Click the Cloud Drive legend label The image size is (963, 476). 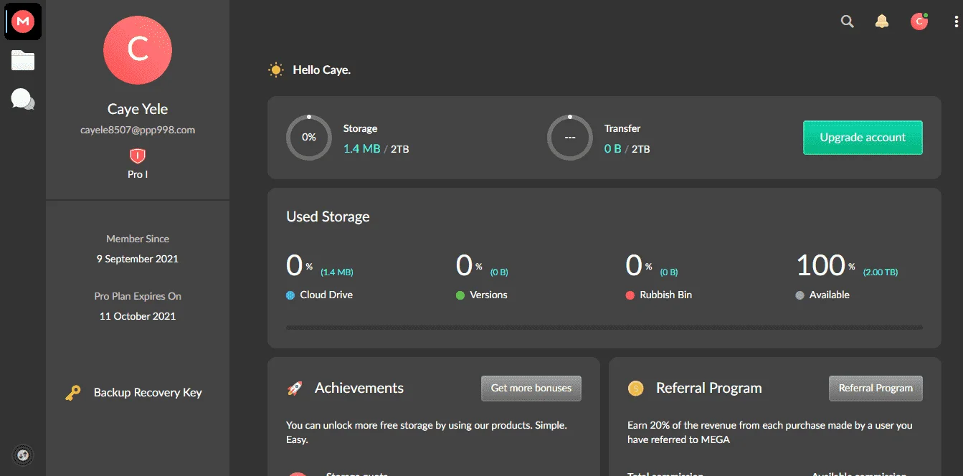pos(326,295)
